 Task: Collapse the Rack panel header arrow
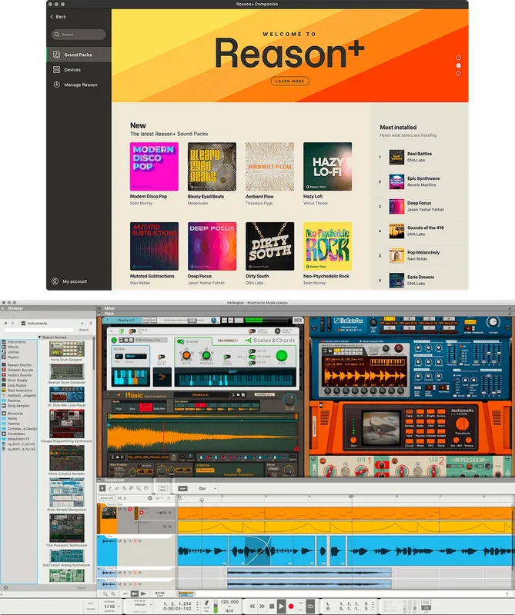click(x=100, y=314)
